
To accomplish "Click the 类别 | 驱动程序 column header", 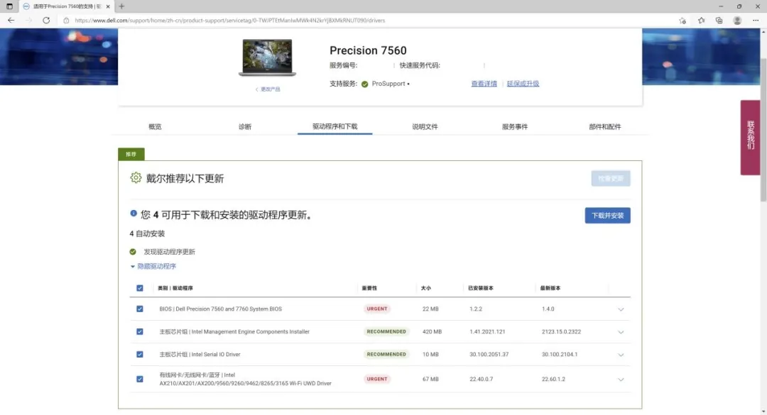I will [175, 289].
